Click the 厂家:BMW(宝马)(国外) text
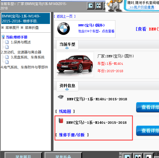This screenshot has height=158, width=159. pyautogui.click(x=116, y=56)
